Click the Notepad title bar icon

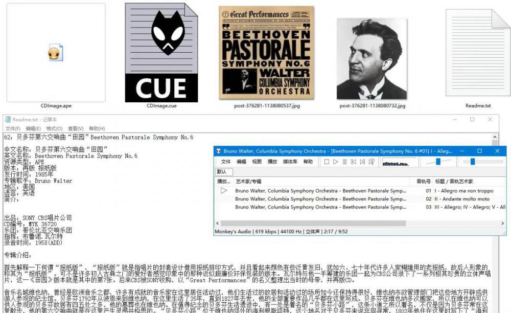(8, 120)
